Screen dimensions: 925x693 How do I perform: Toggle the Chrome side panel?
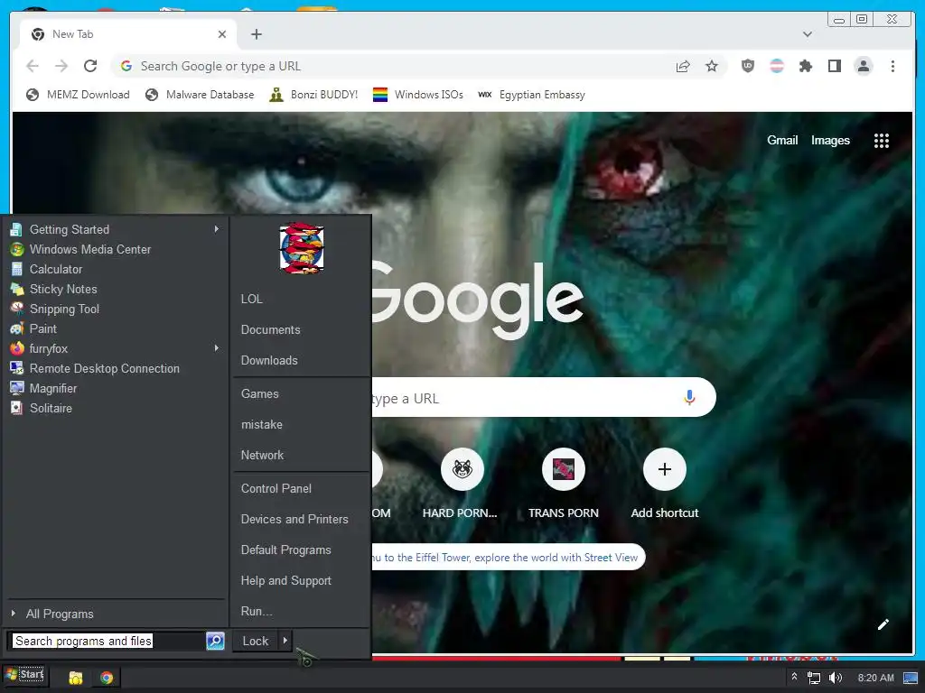coord(834,66)
